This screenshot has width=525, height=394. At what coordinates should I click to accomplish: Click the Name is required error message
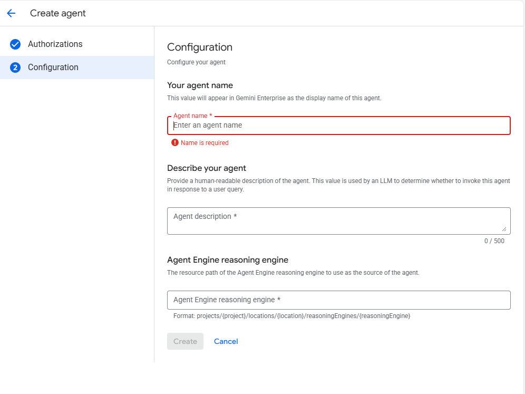(x=205, y=142)
